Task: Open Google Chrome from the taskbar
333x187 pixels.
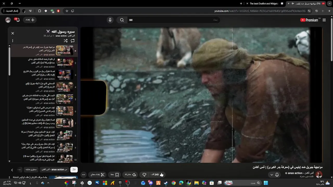Action: (x=174, y=183)
